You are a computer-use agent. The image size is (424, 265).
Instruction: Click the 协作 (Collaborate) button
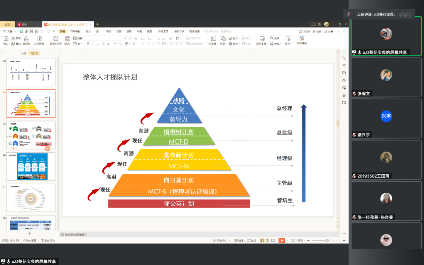tap(317, 31)
